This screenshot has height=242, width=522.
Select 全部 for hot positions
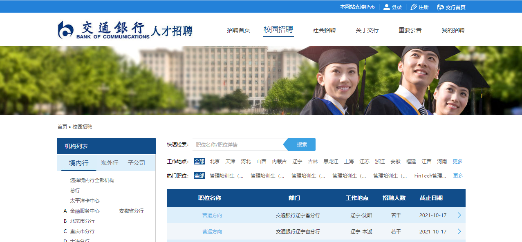199,176
